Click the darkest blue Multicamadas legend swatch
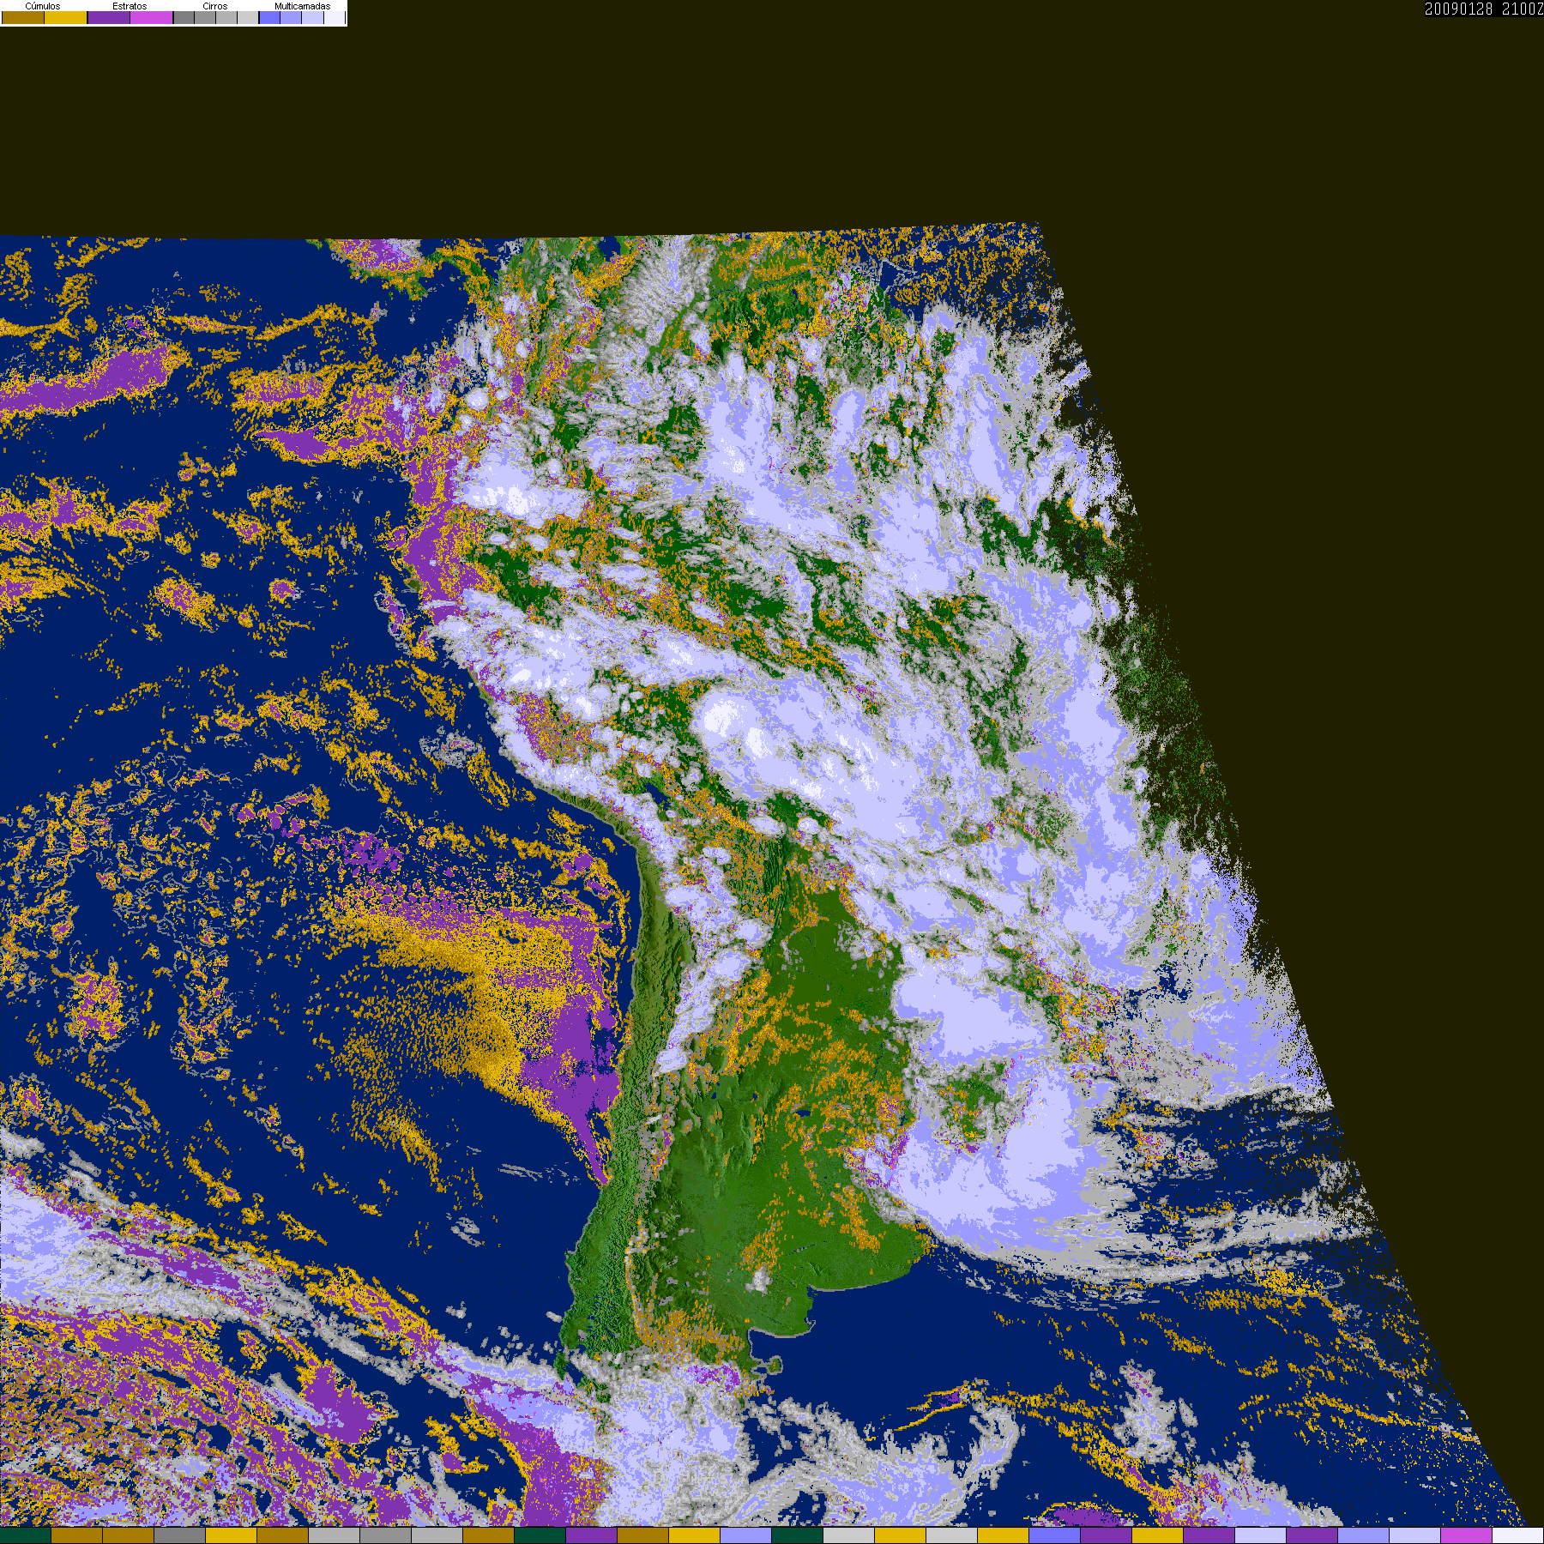Image resolution: width=1544 pixels, height=1544 pixels. (x=269, y=17)
